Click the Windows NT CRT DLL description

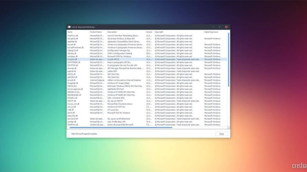[x=116, y=107]
